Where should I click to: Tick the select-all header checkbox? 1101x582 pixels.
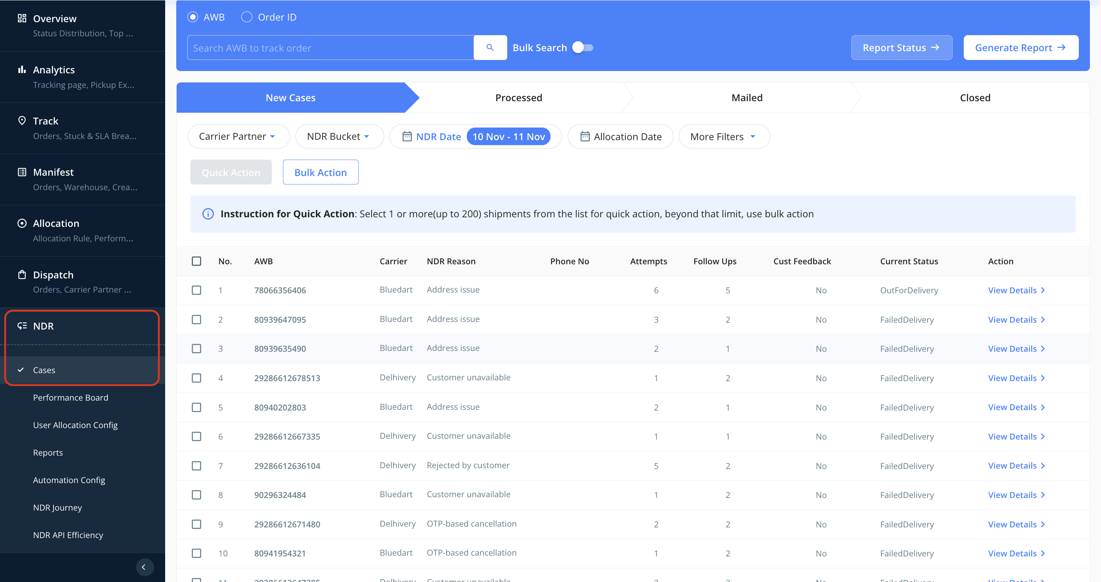(196, 261)
